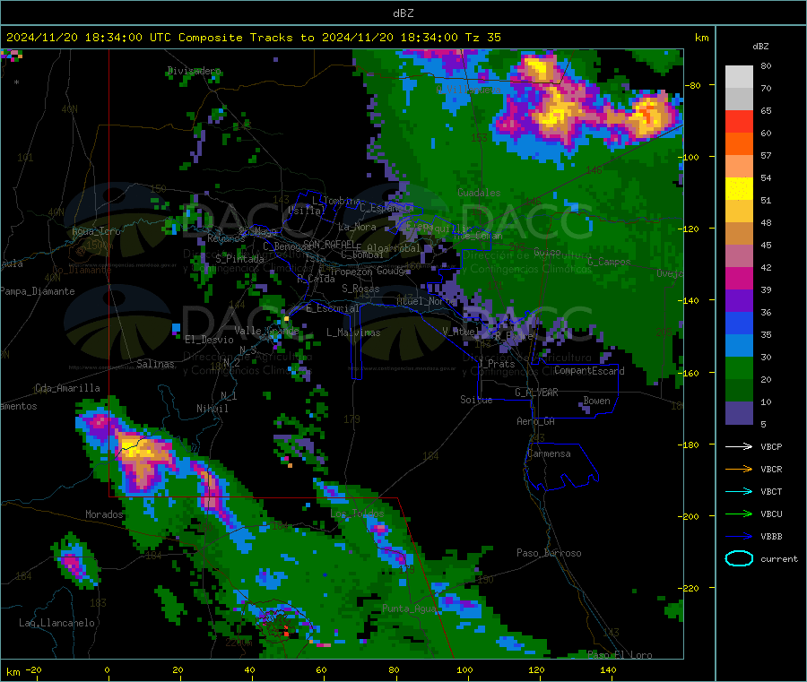
Task: Click the Carmensa place label
Action: click(x=549, y=453)
